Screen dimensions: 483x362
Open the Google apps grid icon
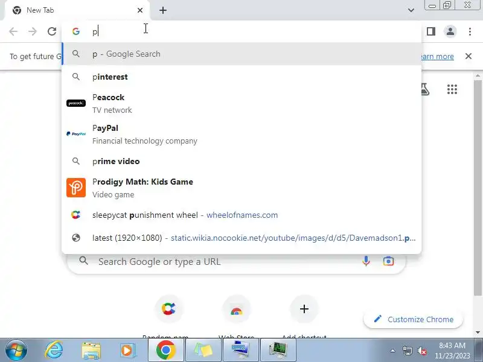pos(452,89)
